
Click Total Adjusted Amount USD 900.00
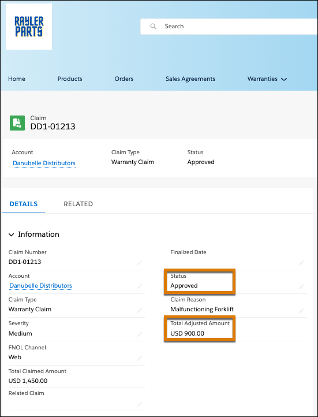[x=188, y=333]
